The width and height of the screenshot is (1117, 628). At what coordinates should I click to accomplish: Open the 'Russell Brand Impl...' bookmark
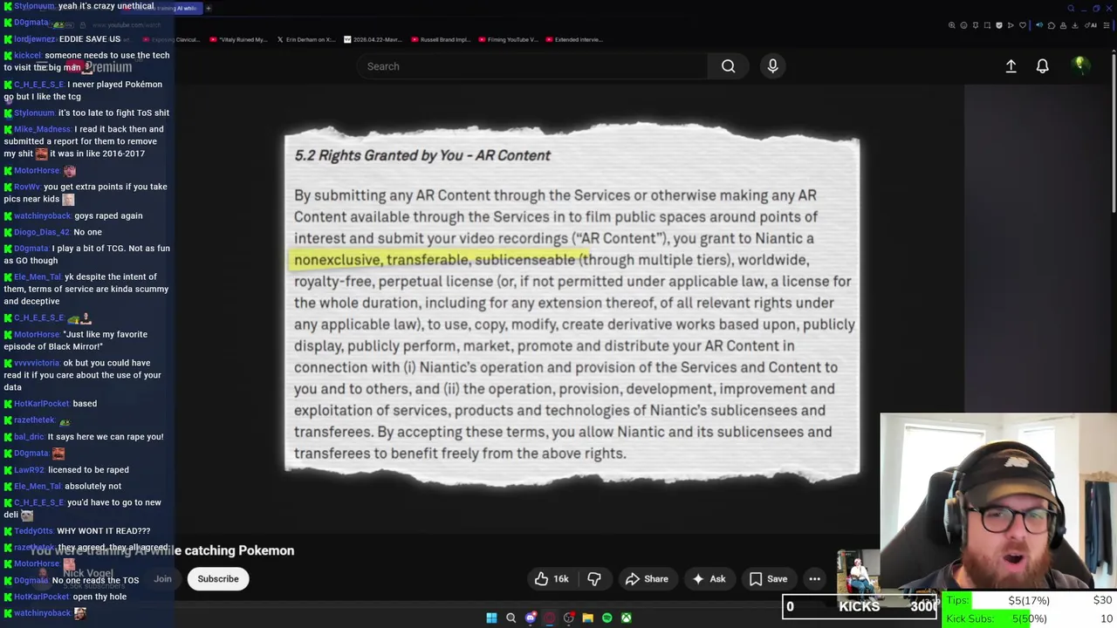(x=442, y=39)
